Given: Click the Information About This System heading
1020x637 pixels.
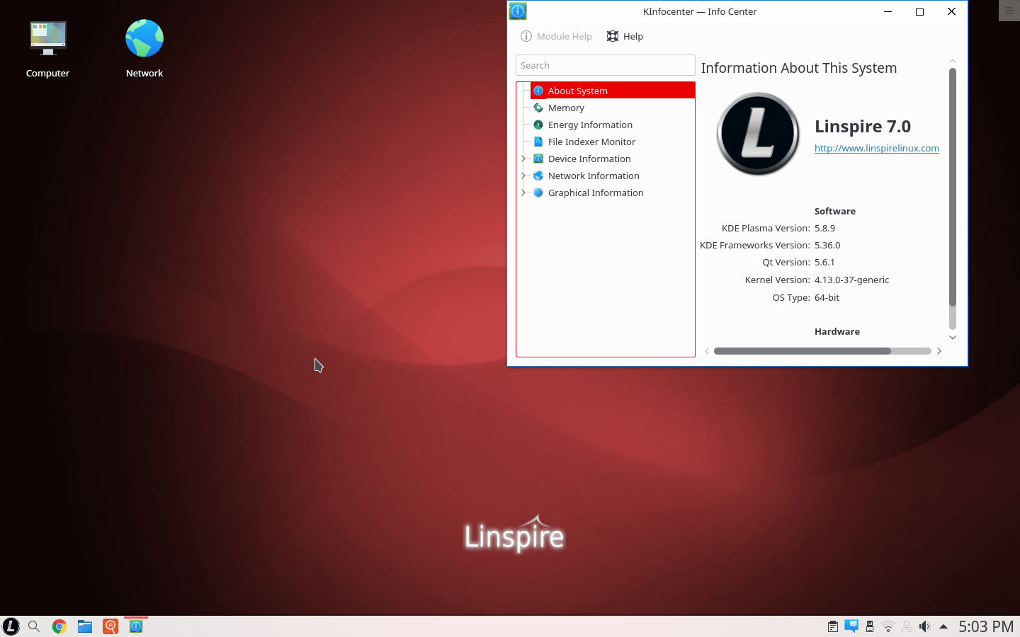Looking at the screenshot, I should pos(799,68).
